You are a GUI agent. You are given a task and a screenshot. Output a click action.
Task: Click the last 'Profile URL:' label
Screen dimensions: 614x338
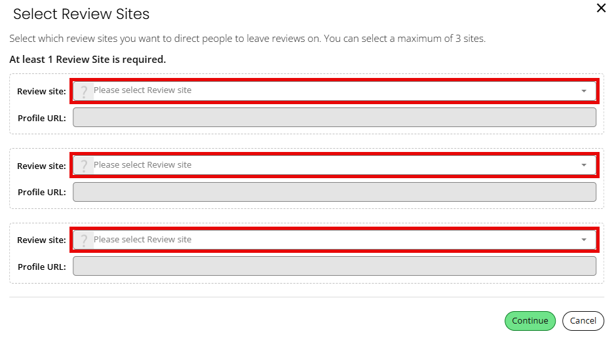pyautogui.click(x=42, y=267)
